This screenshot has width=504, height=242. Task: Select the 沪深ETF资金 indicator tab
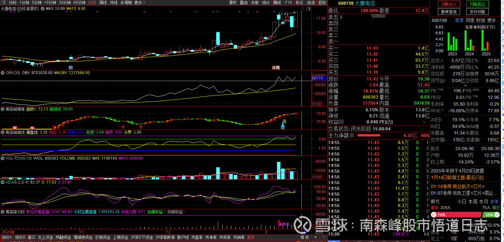tap(142, 237)
